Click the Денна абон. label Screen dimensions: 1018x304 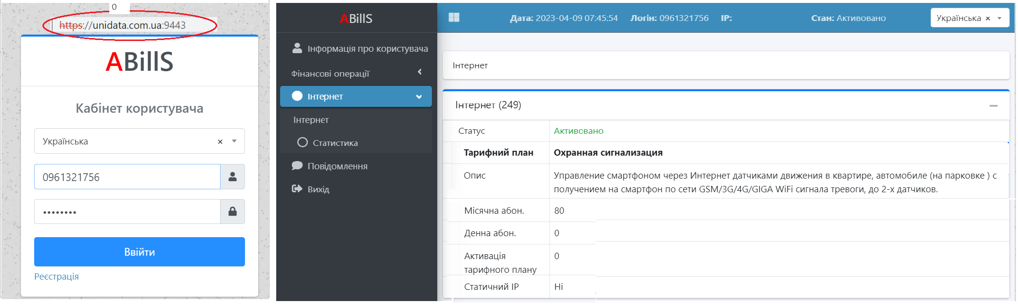pyautogui.click(x=490, y=233)
